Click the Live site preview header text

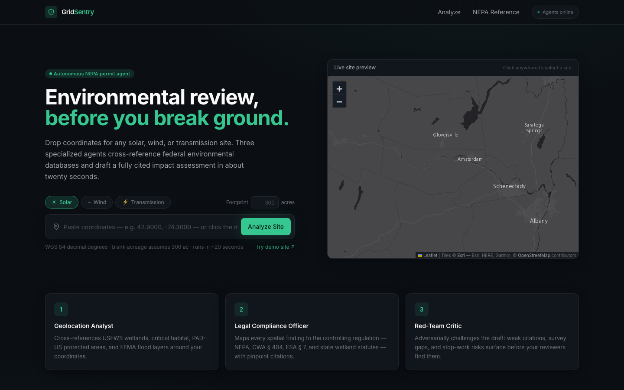[355, 68]
